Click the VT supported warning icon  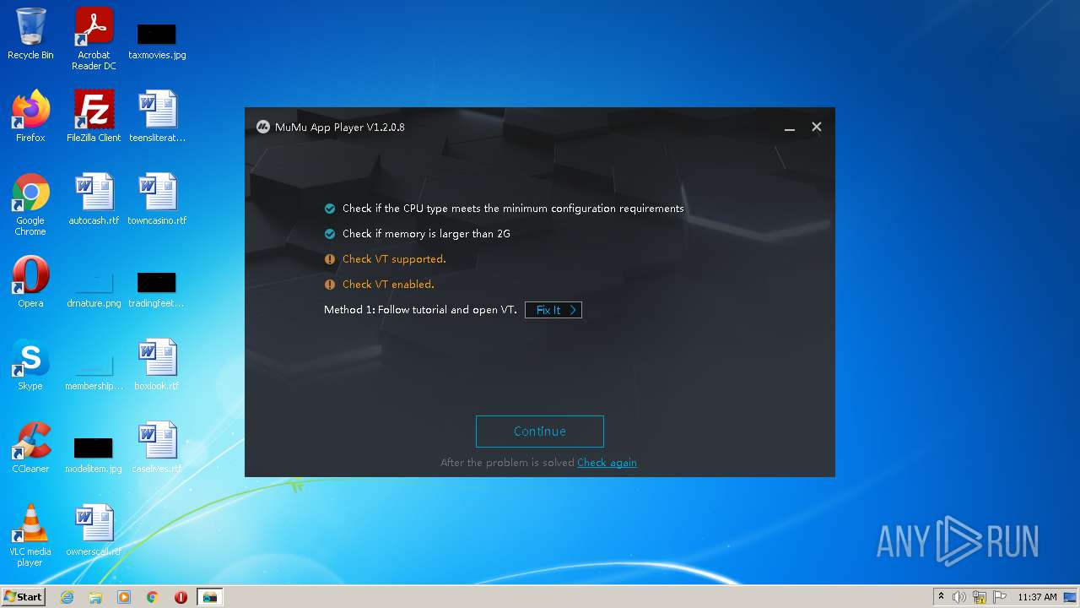click(330, 259)
